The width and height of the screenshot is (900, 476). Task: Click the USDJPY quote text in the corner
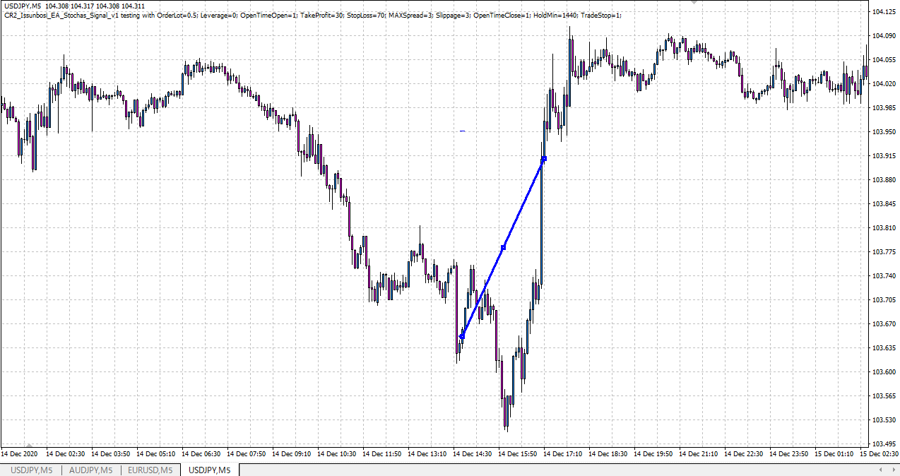(x=71, y=4)
